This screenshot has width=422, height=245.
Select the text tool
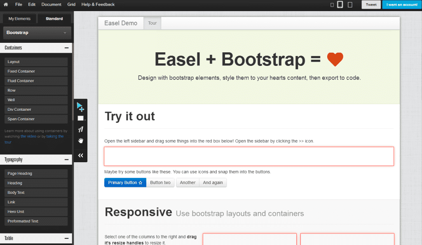[80, 129]
